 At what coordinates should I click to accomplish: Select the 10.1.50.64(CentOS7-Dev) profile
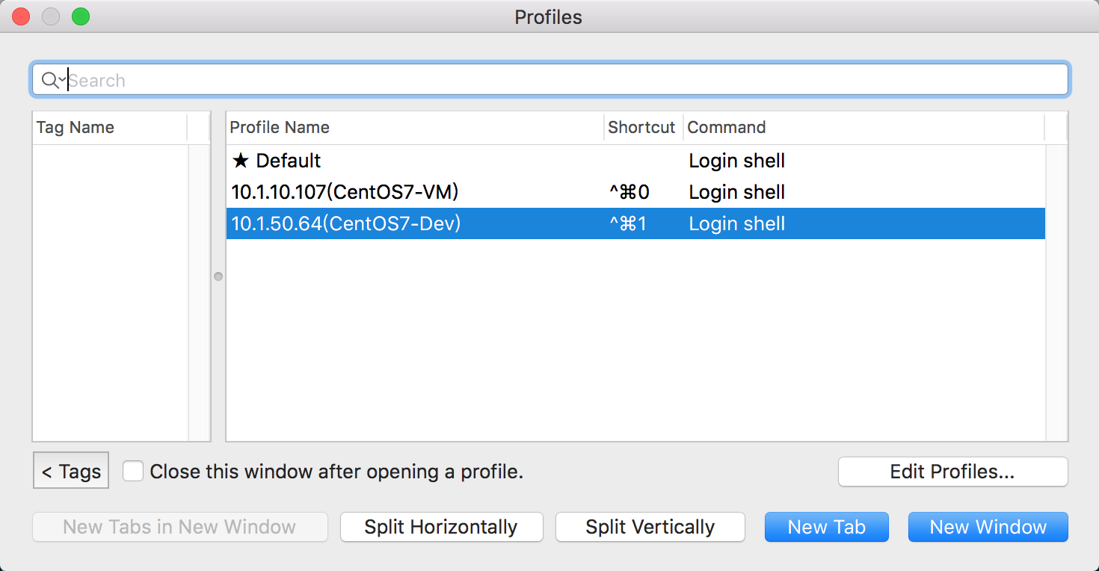pyautogui.click(x=635, y=223)
